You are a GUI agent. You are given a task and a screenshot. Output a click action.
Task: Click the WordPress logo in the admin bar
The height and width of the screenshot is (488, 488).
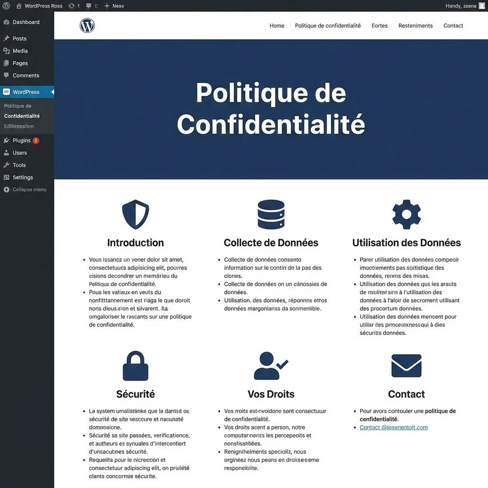click(5, 6)
